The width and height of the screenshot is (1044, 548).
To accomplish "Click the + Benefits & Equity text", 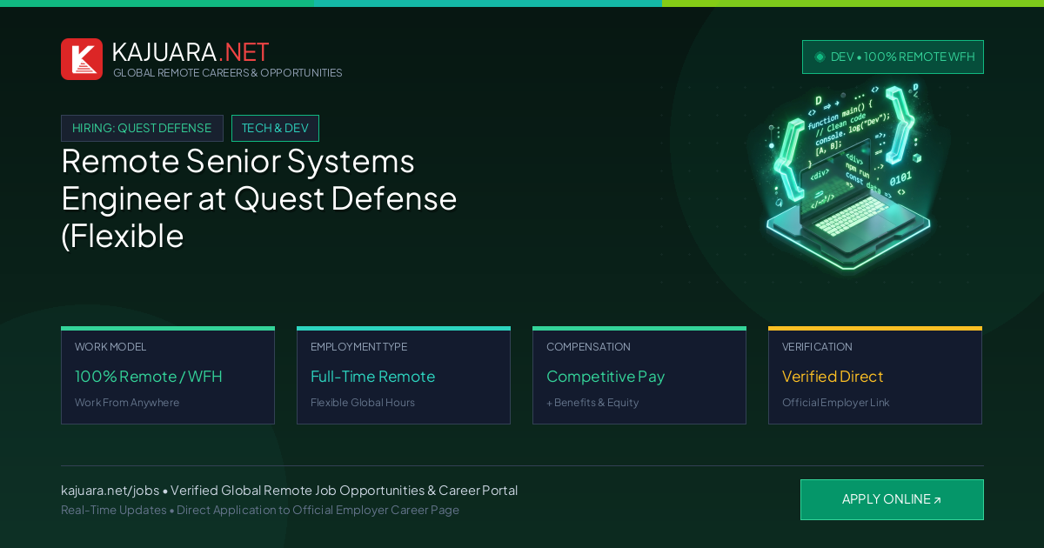I will (592, 403).
